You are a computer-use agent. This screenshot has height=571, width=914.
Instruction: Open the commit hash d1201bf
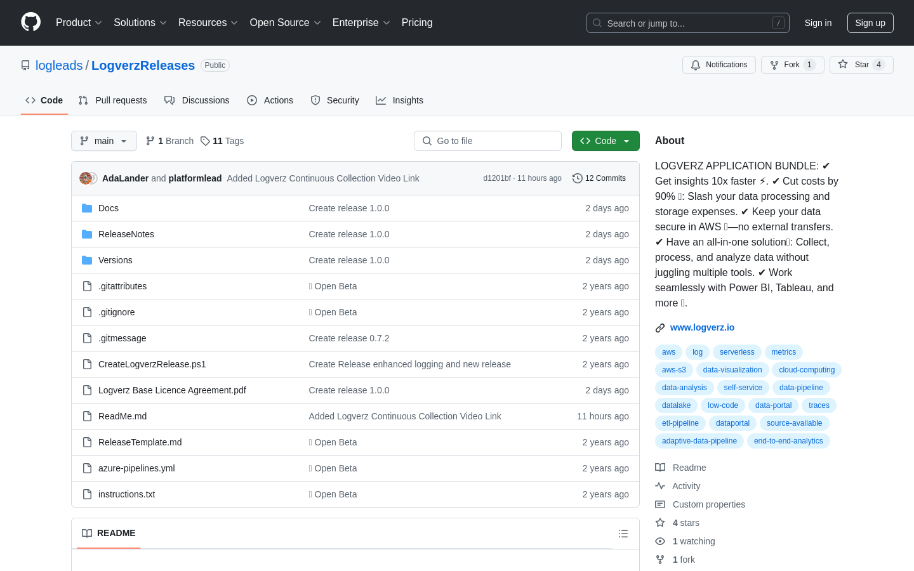click(497, 178)
